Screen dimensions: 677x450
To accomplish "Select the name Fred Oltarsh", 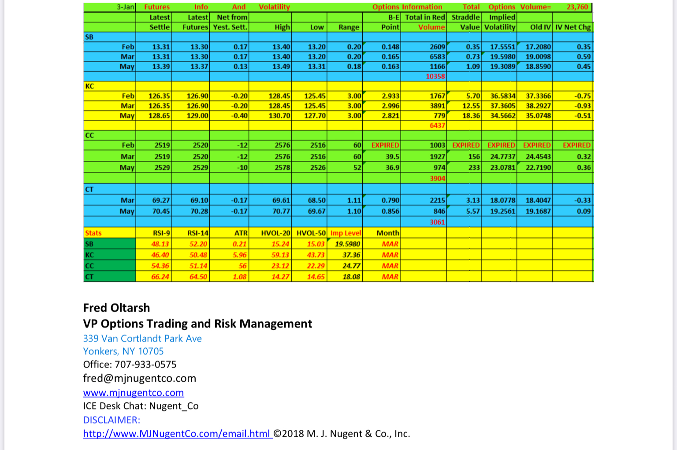I will coord(116,308).
